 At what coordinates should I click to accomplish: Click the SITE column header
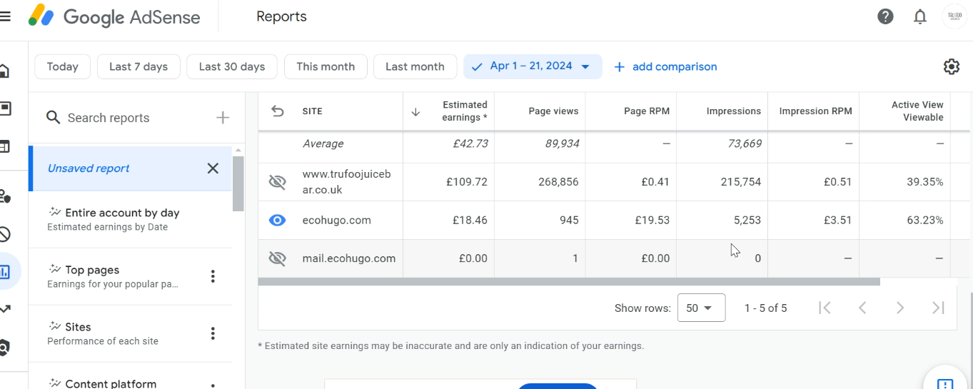[313, 111]
